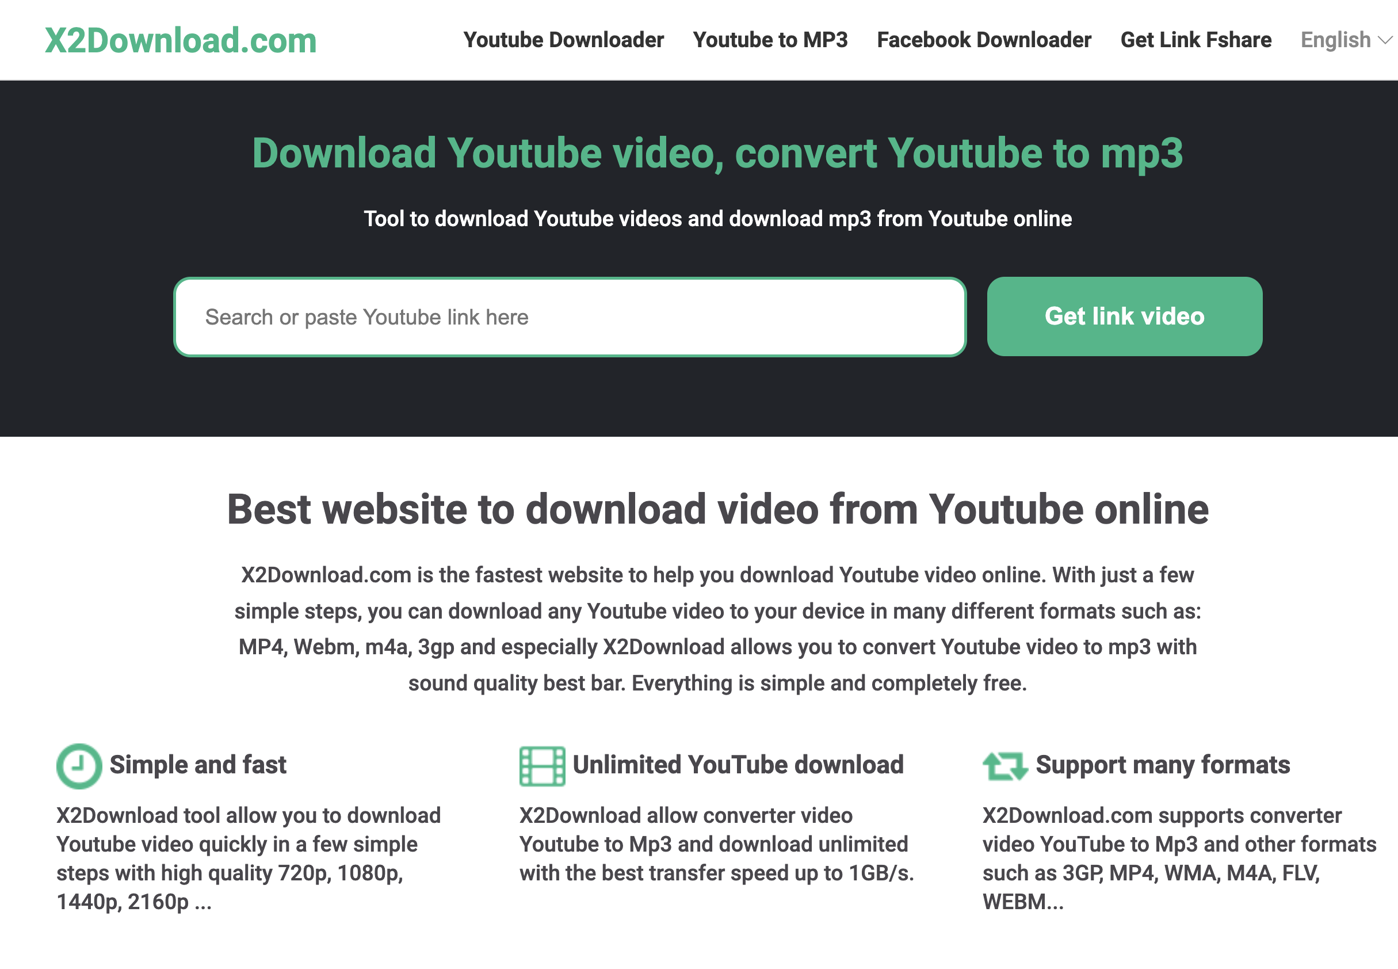Open Facebook Downloader page
This screenshot has width=1398, height=969.
983,40
